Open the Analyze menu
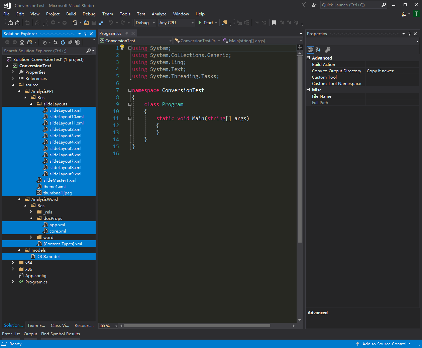 pyautogui.click(x=159, y=14)
